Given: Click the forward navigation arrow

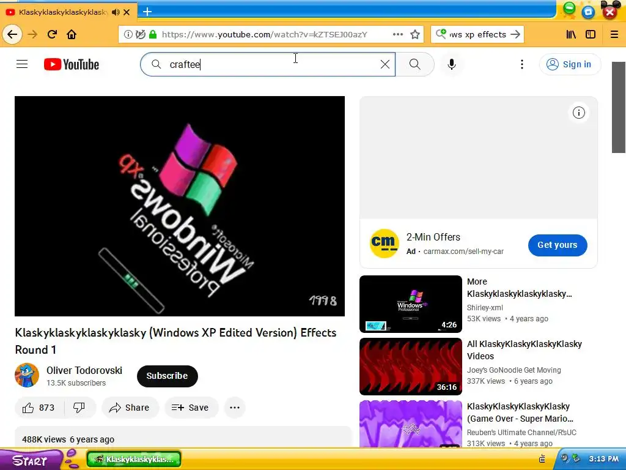Looking at the screenshot, I should point(32,34).
